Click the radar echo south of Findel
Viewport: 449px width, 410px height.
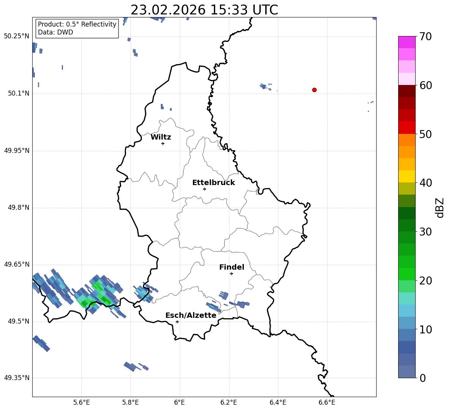click(224, 295)
